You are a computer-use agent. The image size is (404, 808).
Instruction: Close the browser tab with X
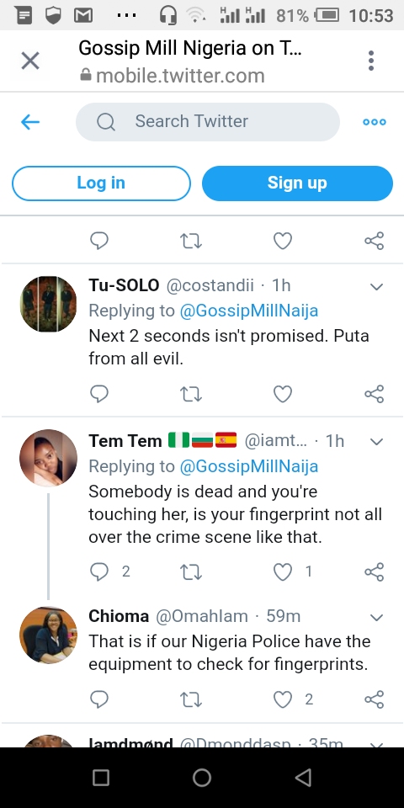pos(30,61)
